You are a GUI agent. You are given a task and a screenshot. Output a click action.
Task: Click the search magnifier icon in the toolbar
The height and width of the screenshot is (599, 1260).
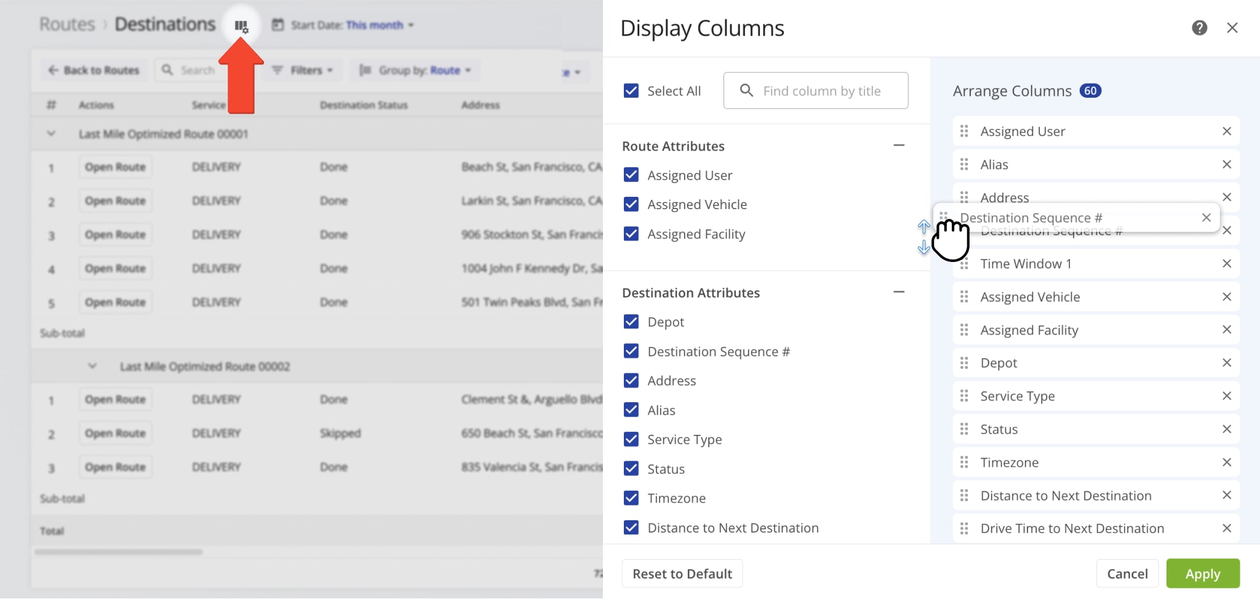coord(166,70)
